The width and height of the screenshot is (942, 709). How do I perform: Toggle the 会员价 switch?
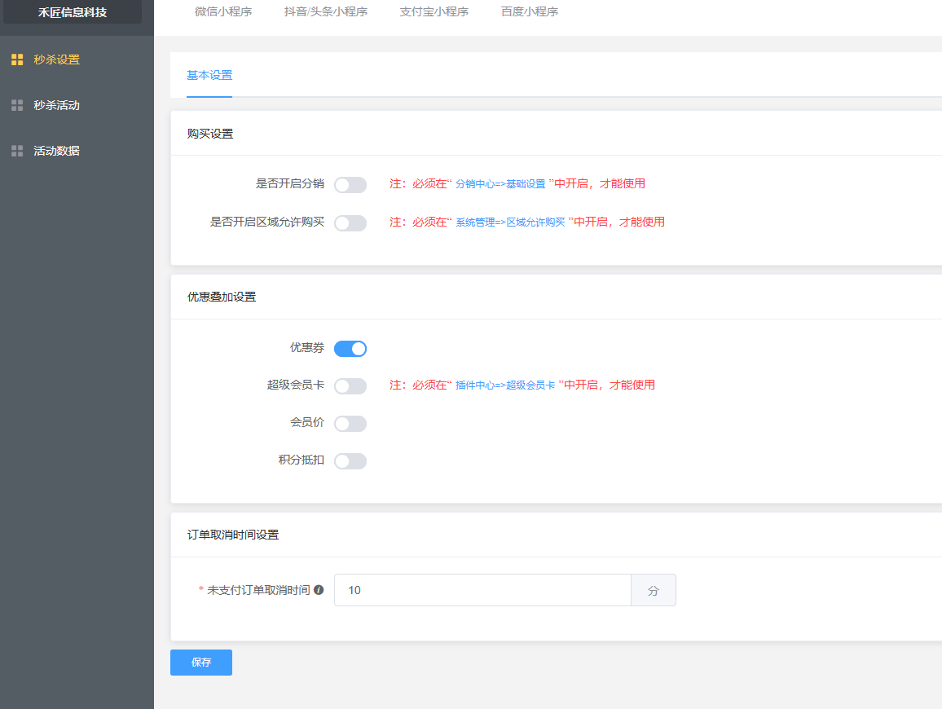click(x=350, y=424)
